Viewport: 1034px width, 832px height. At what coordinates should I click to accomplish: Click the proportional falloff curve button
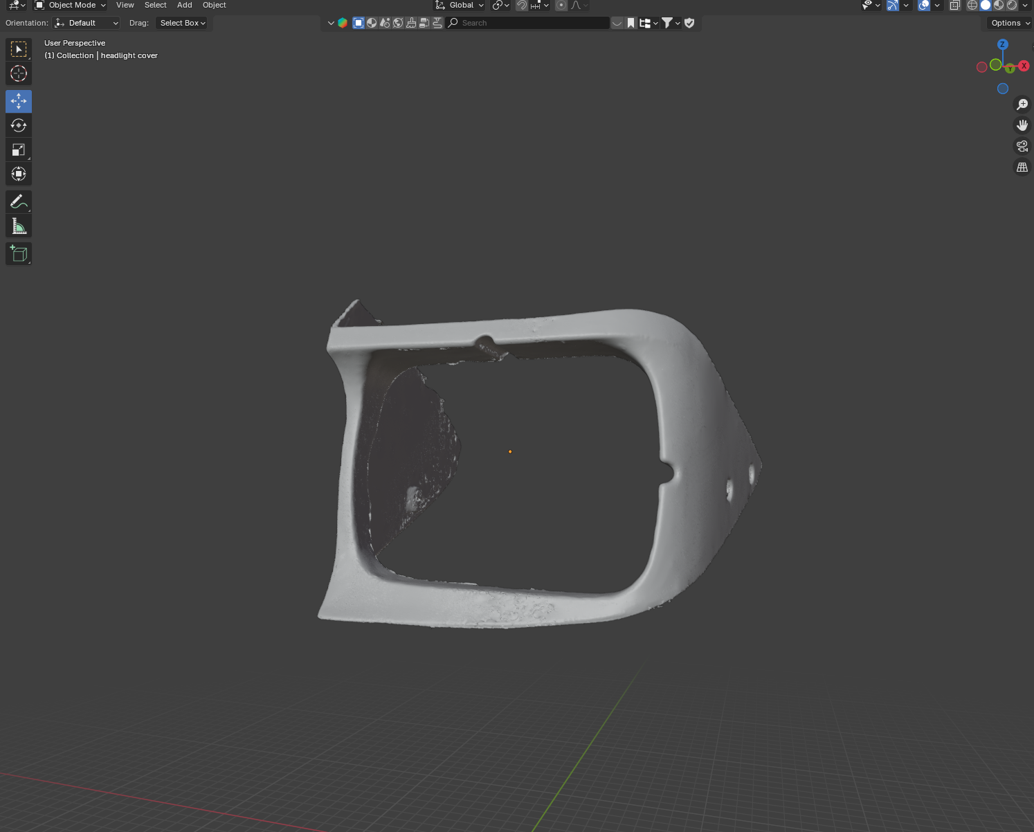[579, 6]
